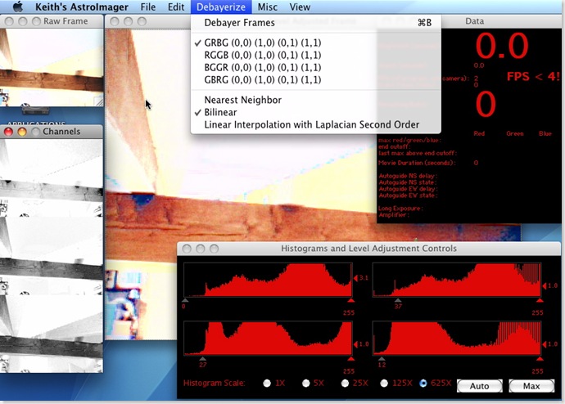This screenshot has width=565, height=404.
Task: Open the View menu
Action: 300,7
